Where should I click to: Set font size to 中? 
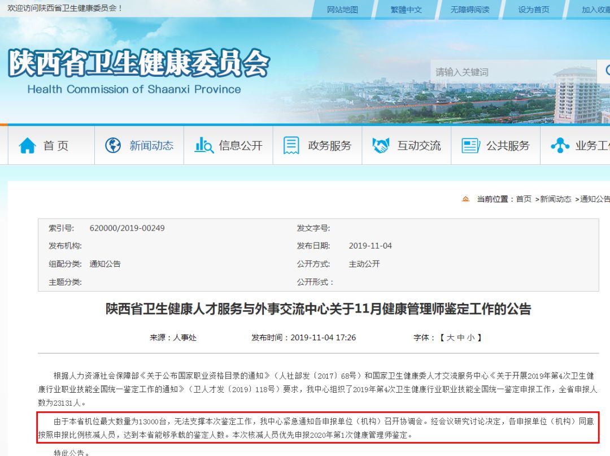(x=461, y=337)
